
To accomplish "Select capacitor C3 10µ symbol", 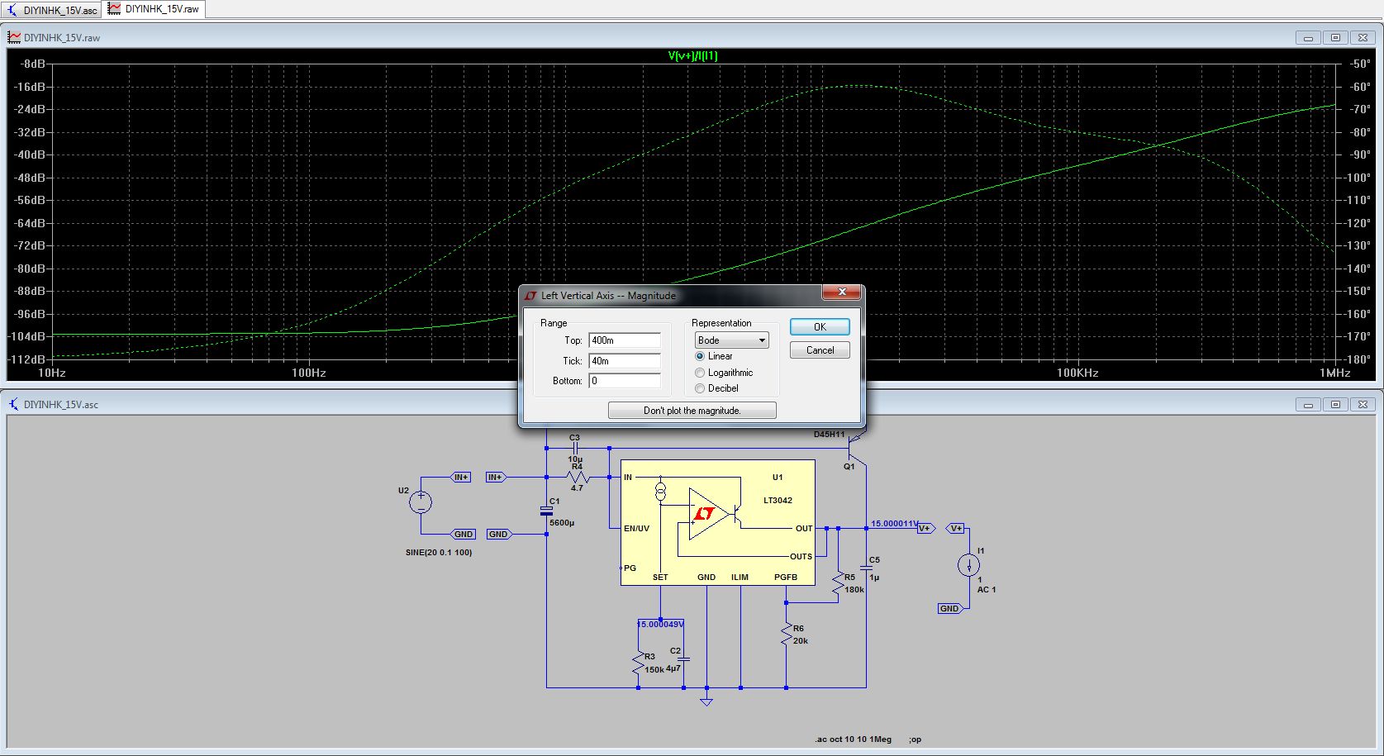I will pyautogui.click(x=575, y=448).
